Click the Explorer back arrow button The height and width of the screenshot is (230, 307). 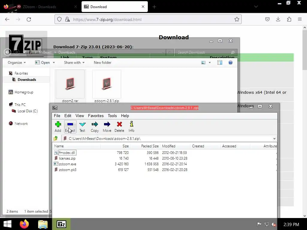point(7,52)
